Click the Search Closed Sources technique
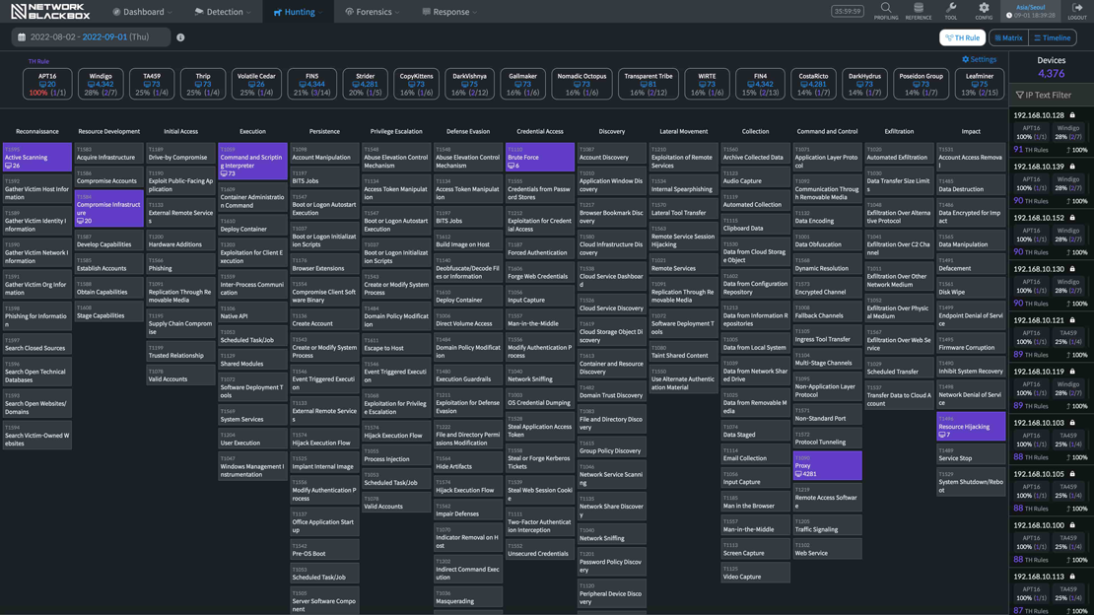Screen dimensions: 1094x615 tap(37, 344)
